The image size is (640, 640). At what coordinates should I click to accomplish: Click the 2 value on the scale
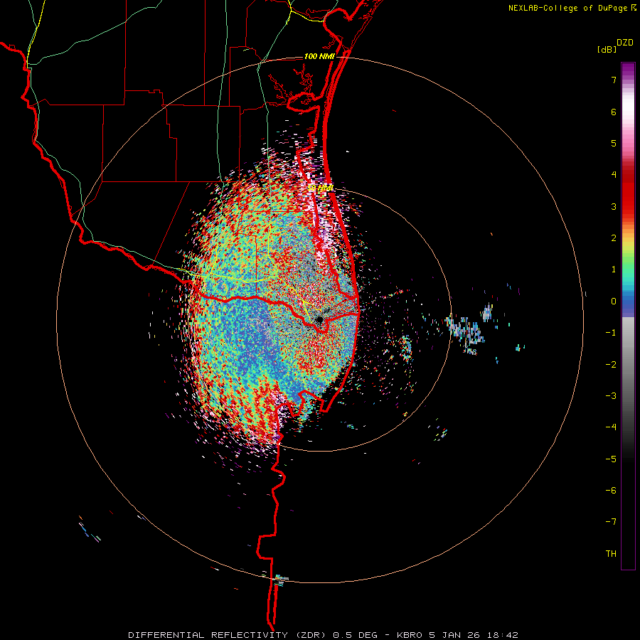click(614, 238)
